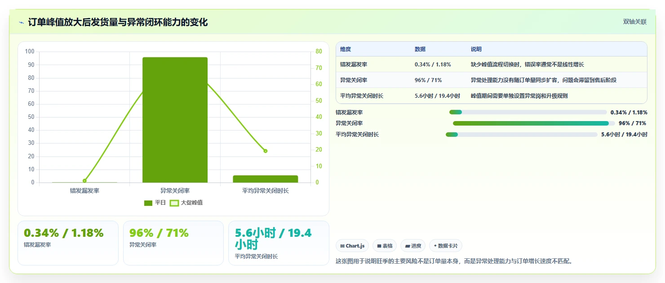Click the 数据 column header
This screenshot has width=665, height=283.
pos(420,49)
